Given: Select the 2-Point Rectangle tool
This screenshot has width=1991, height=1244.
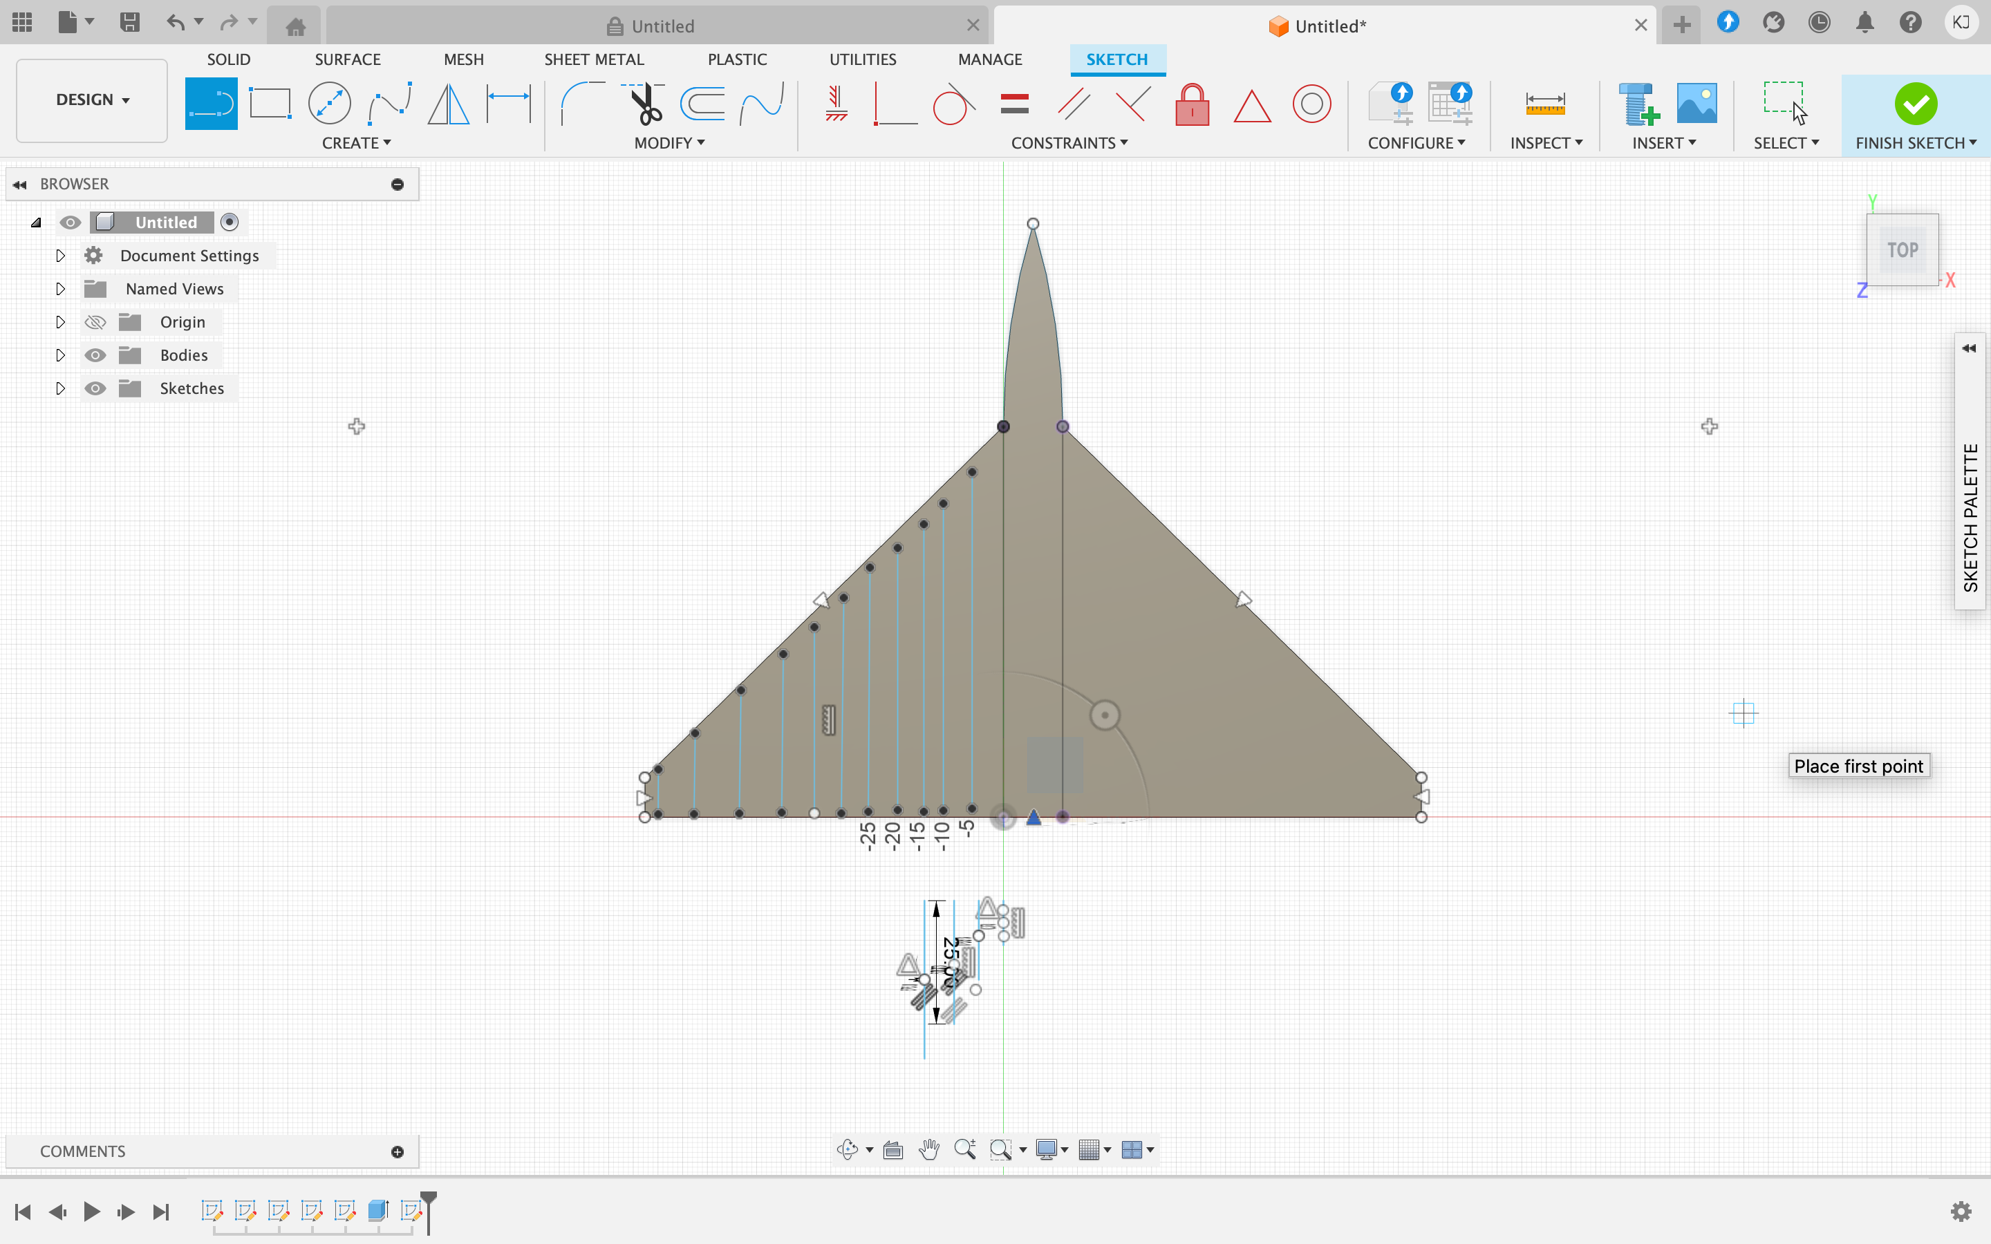Looking at the screenshot, I should (x=270, y=104).
